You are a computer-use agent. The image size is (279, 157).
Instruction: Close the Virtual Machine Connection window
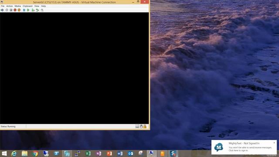tap(145, 2)
